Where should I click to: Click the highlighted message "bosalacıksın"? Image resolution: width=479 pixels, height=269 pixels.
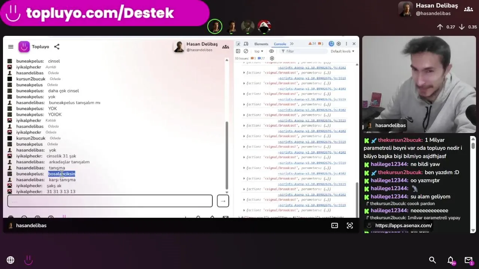click(x=62, y=174)
